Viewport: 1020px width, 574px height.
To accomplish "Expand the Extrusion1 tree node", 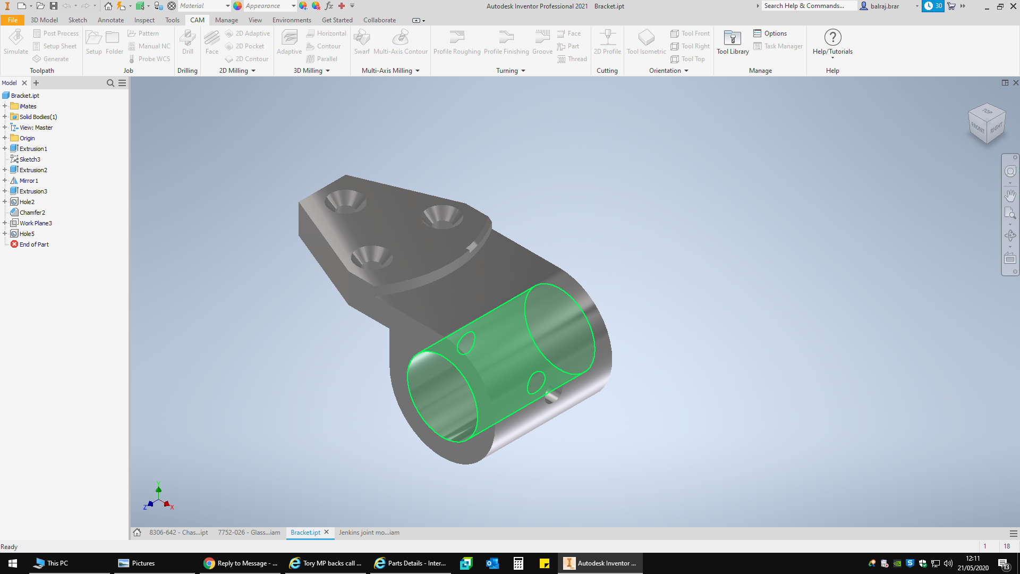I will (x=5, y=149).
